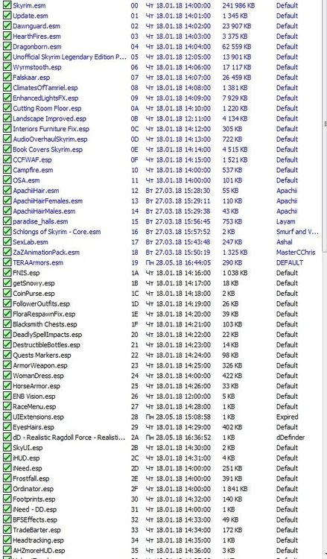The width and height of the screenshot is (327, 559).
Task: Toggle the Falskaar.esp checkbox
Action: point(7,78)
